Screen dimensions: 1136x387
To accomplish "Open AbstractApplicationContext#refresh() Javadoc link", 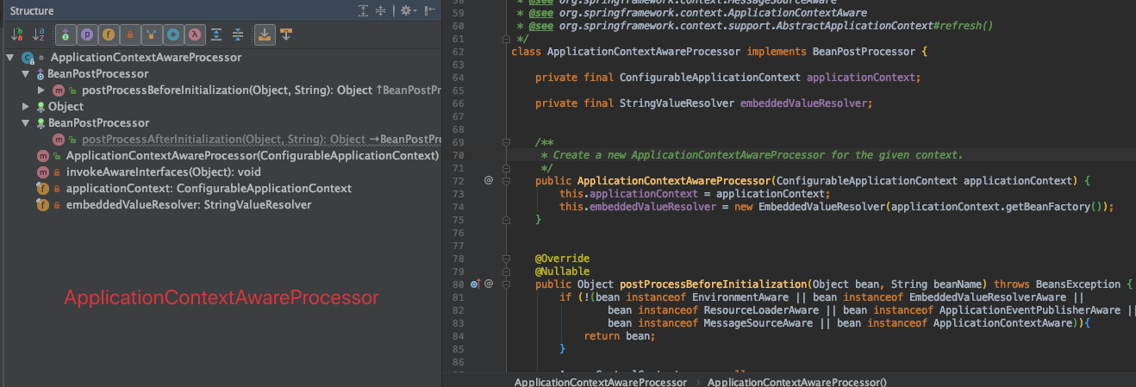I will tap(776, 26).
